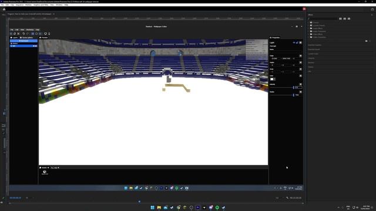Go to Premiere Pro home screen icon
The height and width of the screenshot is (211, 376).
(4, 9)
